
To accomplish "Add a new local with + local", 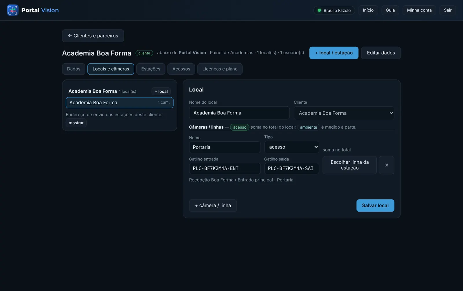I will (x=161, y=91).
